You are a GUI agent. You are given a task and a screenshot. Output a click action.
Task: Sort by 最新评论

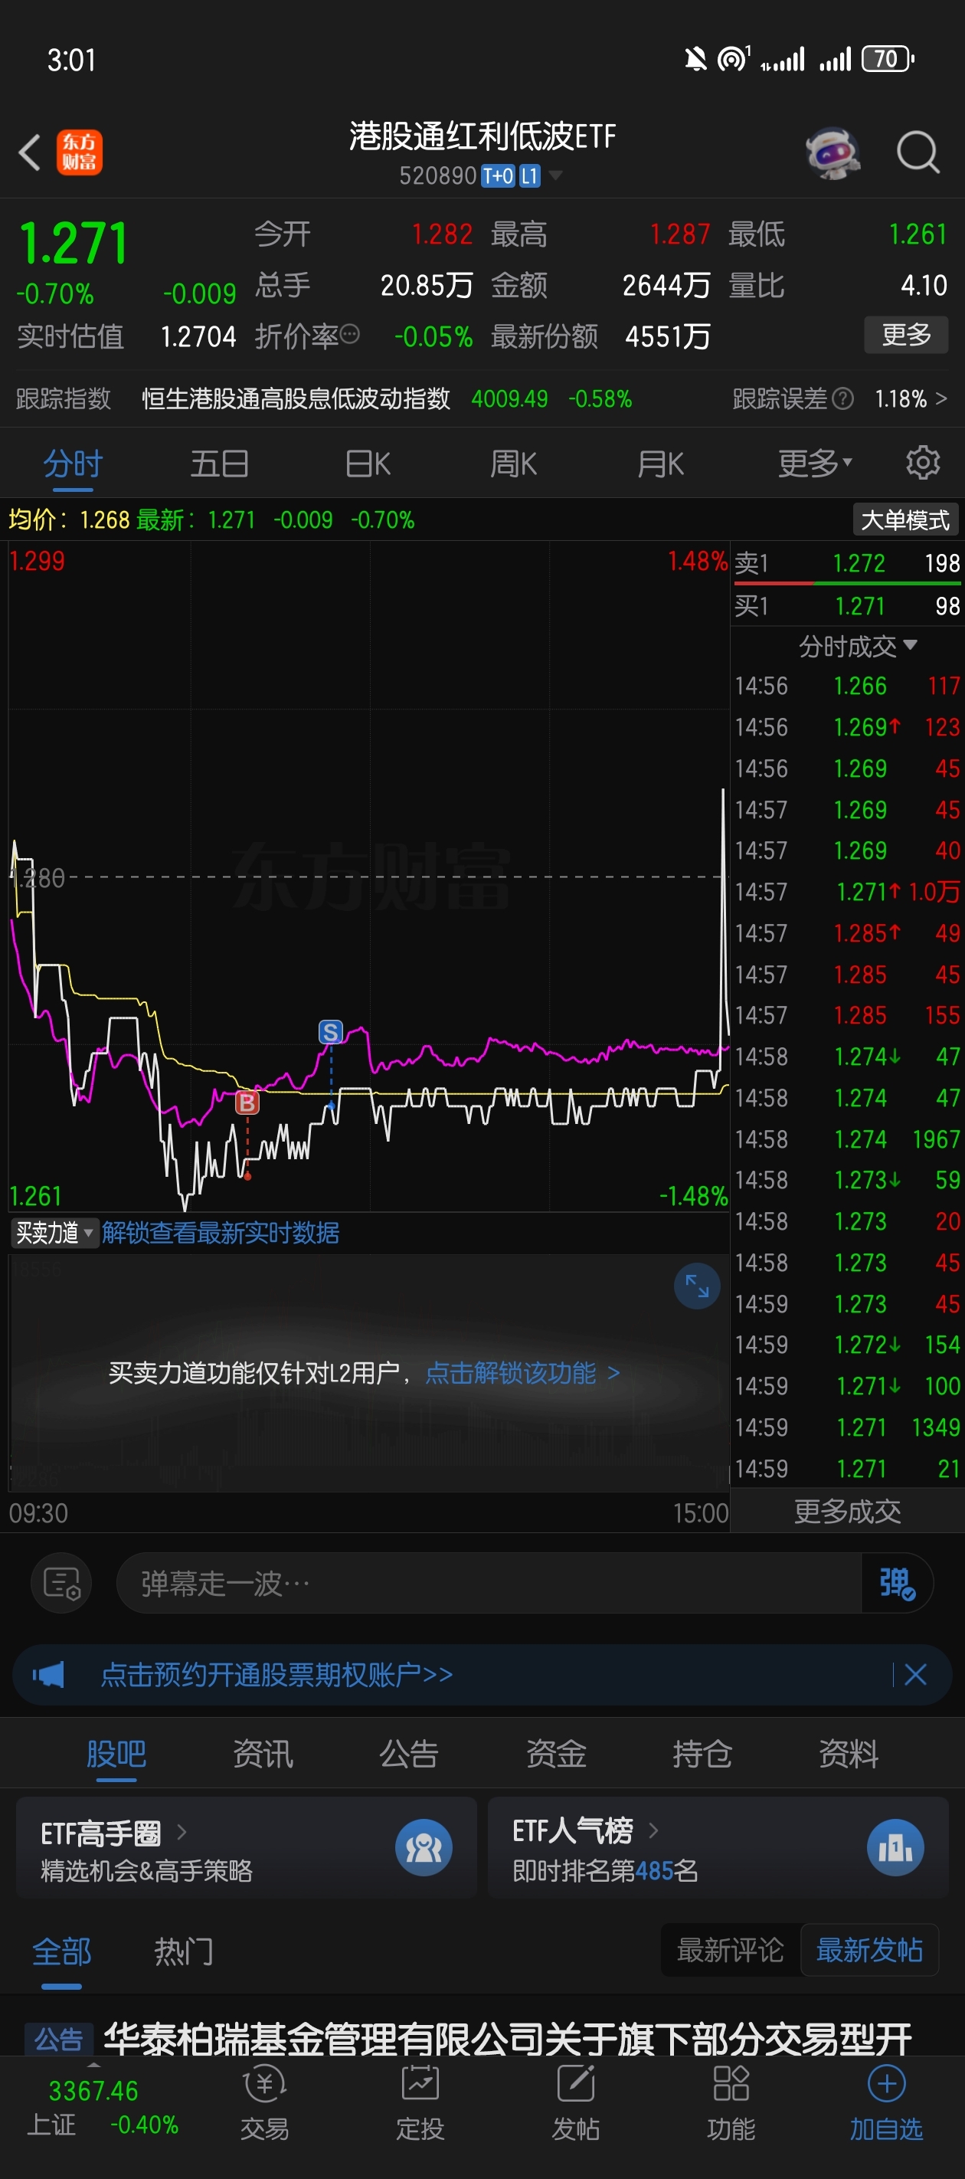730,1950
